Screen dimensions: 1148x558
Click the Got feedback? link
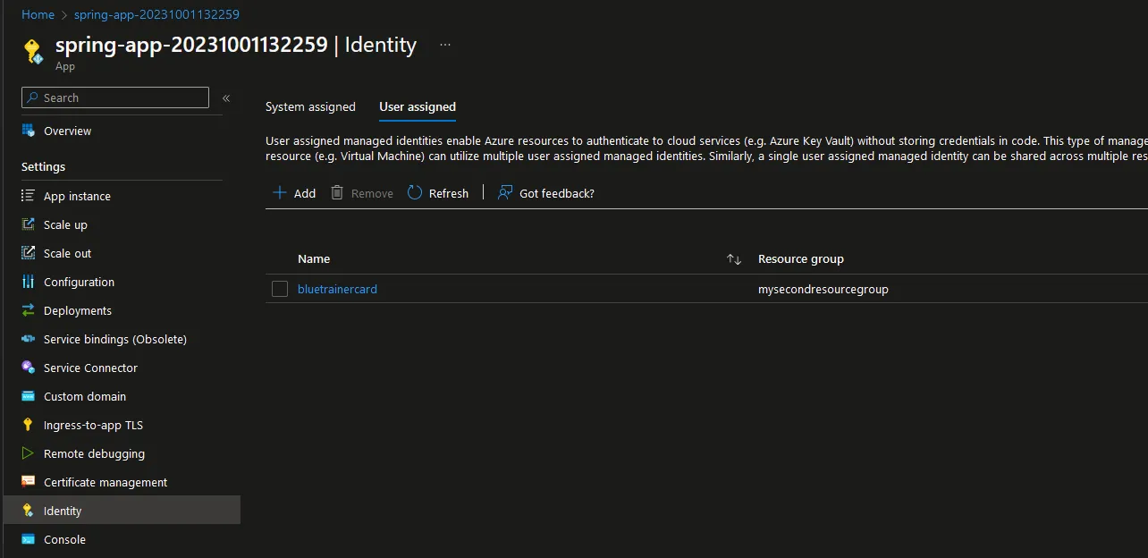[557, 193]
